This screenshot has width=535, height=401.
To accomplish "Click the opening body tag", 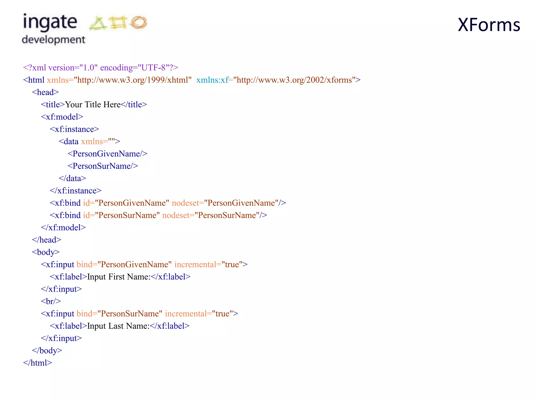I will click(46, 252).
